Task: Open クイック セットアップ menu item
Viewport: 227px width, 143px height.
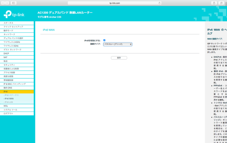Action: [x=17, y=27]
